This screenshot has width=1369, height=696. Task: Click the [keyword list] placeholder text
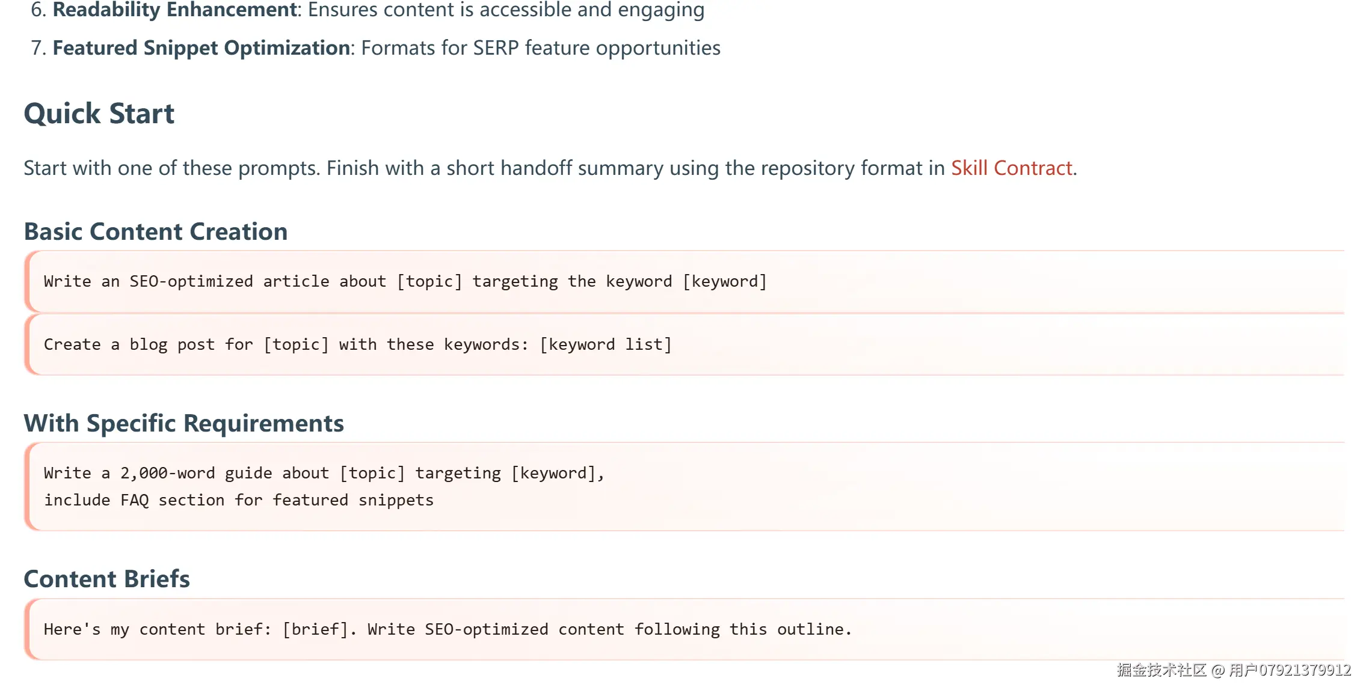[x=605, y=344]
